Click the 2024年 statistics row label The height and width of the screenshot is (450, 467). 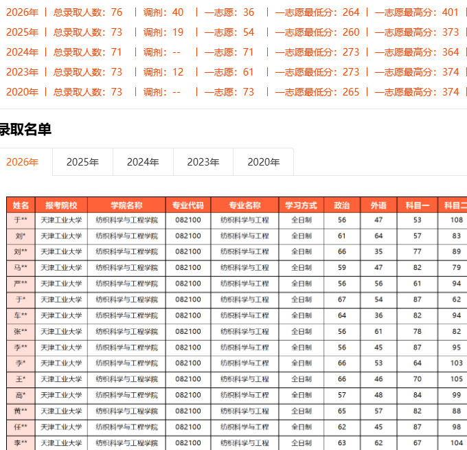click(x=23, y=52)
